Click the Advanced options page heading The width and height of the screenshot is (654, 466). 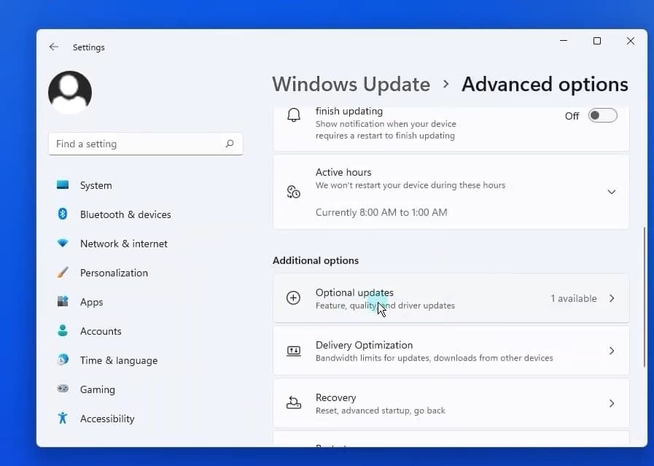[545, 85]
